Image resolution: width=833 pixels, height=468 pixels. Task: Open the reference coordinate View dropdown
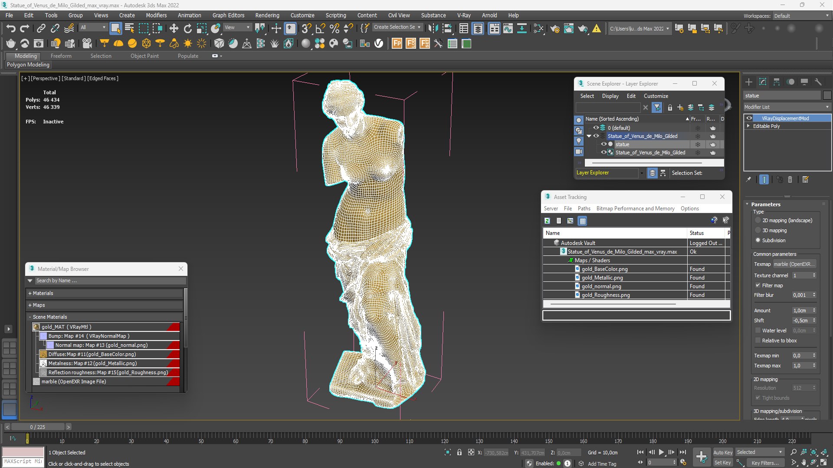pyautogui.click(x=237, y=27)
